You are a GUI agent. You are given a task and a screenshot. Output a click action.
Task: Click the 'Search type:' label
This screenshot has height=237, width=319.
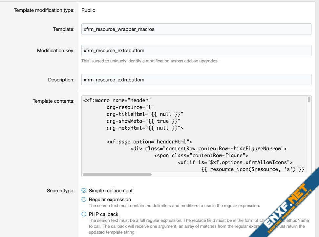61,191
